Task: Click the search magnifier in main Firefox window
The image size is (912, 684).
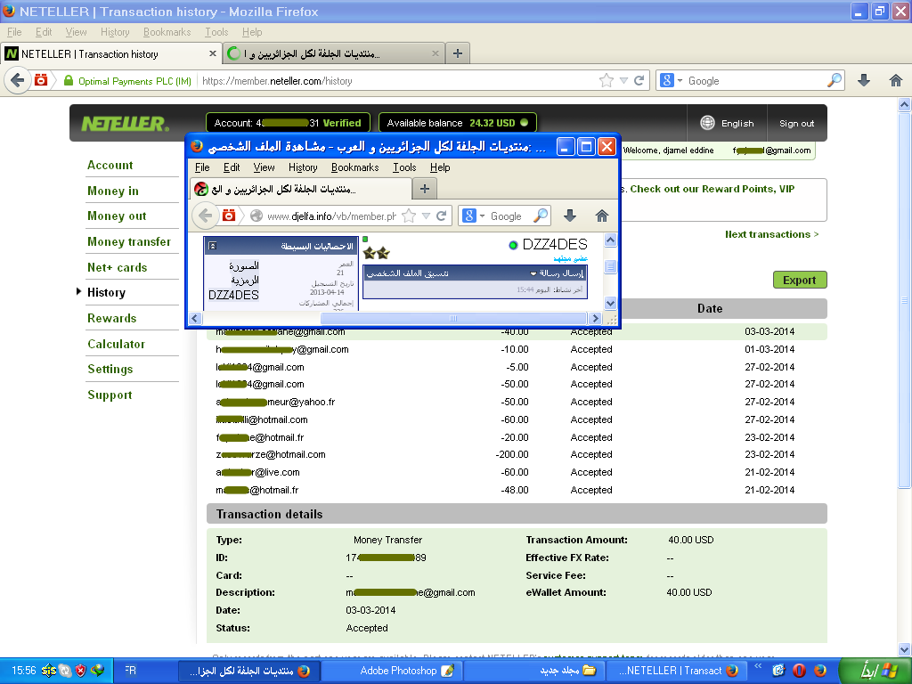Action: (834, 80)
